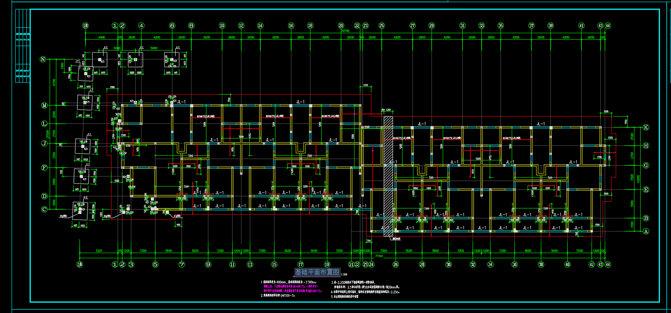Click grid axis bubble 14
This screenshot has width=671, height=313.
point(260,26)
